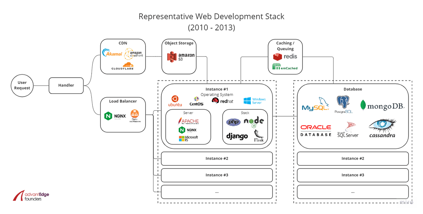Select the Memcached logo

click(285, 67)
